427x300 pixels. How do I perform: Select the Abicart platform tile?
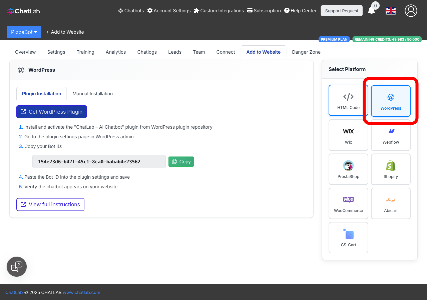pos(391,203)
